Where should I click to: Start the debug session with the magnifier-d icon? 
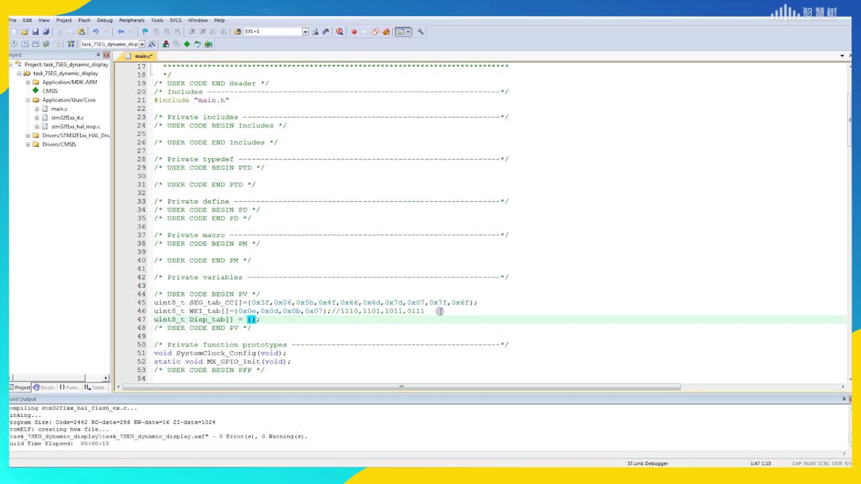coord(340,32)
